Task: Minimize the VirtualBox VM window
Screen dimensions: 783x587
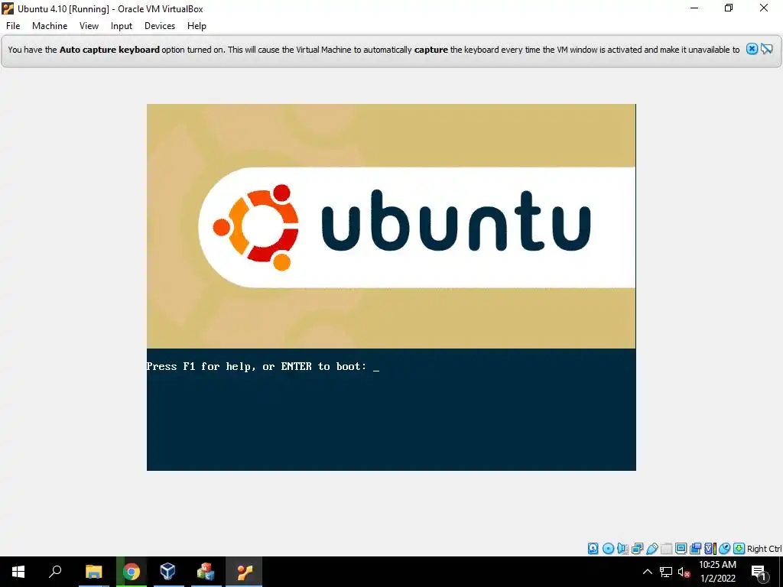Action: (x=694, y=8)
